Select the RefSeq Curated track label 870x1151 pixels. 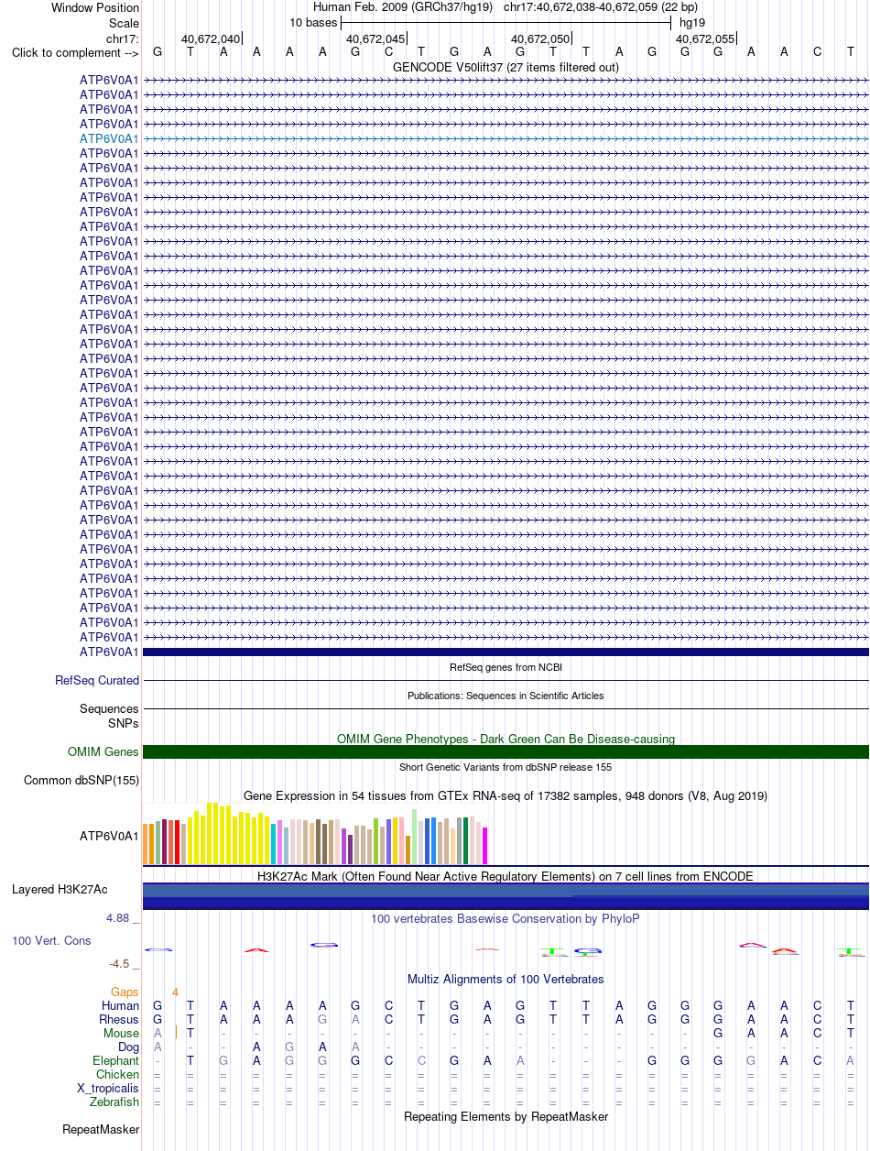97,681
